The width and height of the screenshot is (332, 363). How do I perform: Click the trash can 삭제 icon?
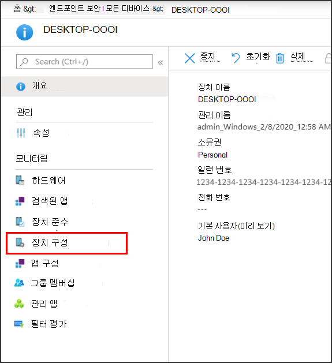click(x=280, y=58)
